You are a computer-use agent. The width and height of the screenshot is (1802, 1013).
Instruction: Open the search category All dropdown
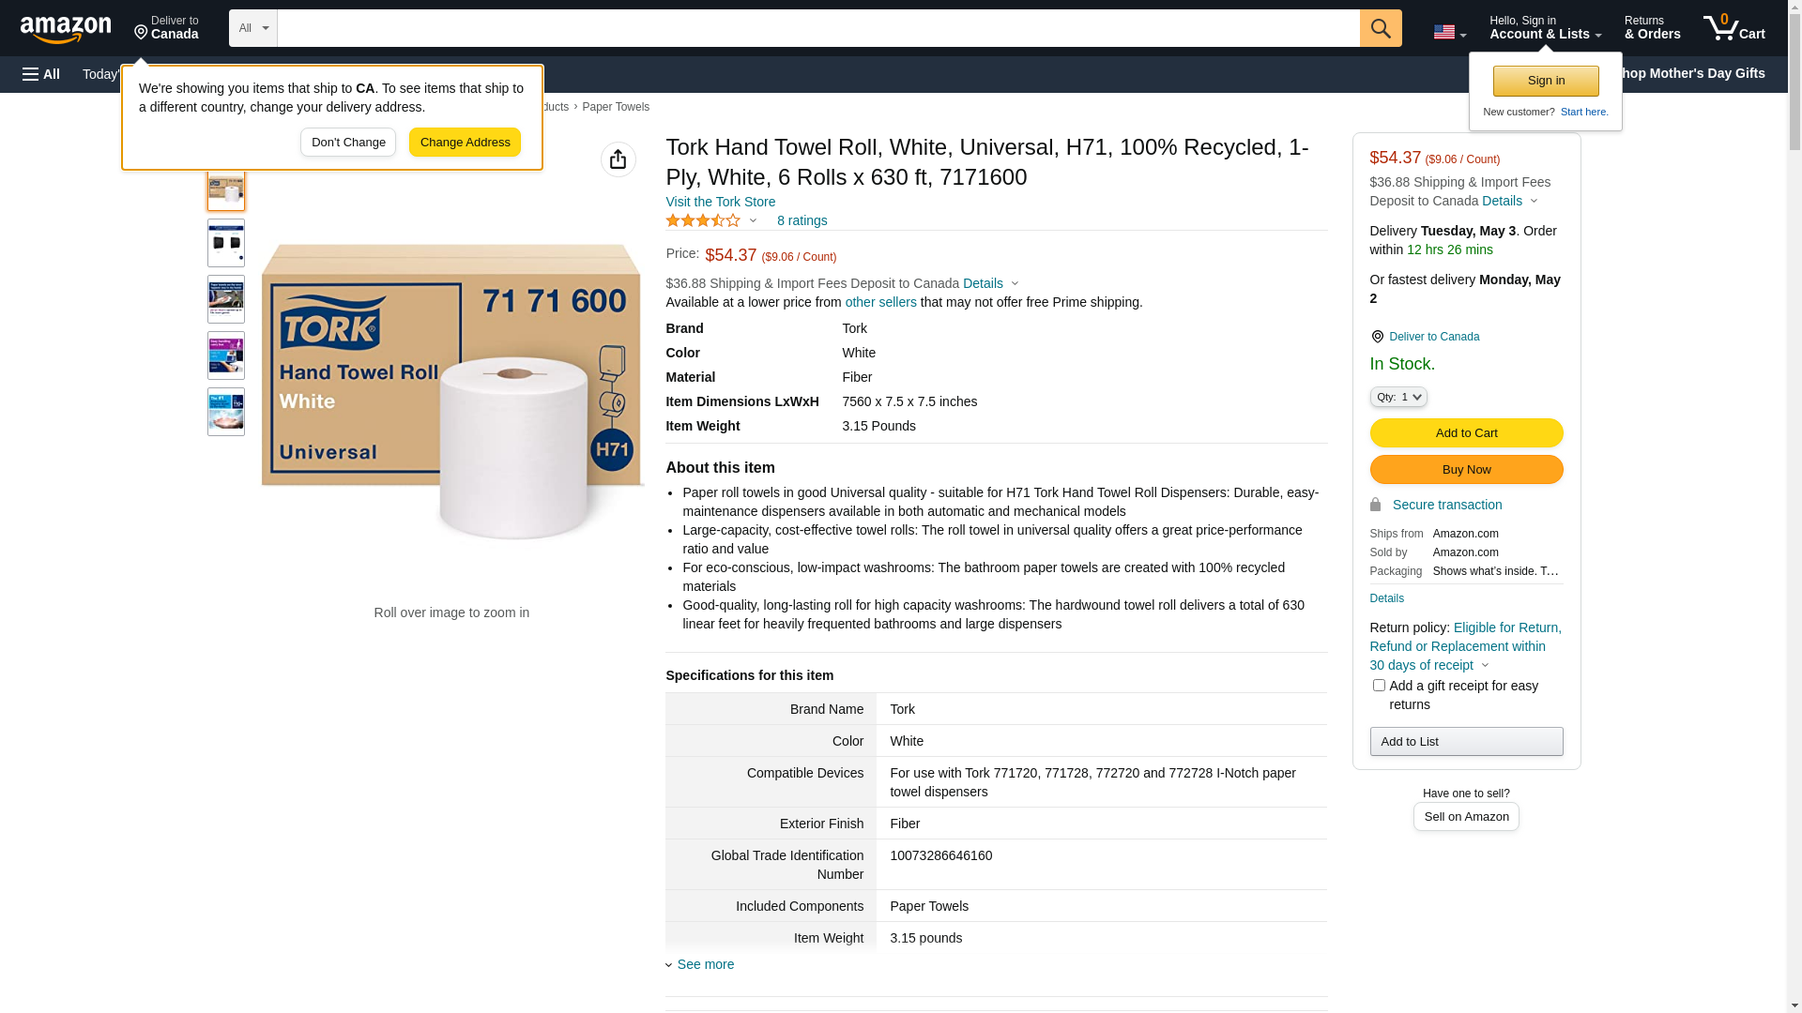(252, 28)
